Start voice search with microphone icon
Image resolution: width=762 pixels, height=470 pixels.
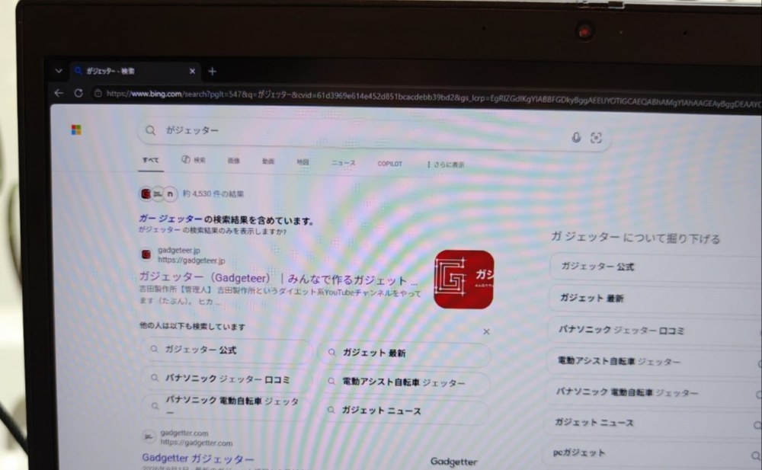point(576,138)
